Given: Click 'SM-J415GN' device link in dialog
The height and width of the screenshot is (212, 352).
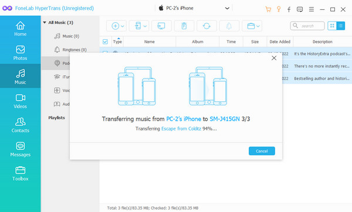Looking at the screenshot, I should click(x=225, y=119).
